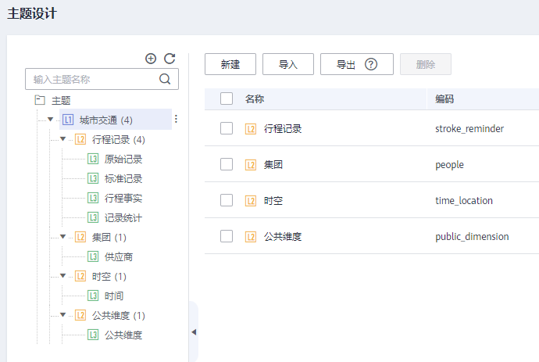Image resolution: width=539 pixels, height=362 pixels.
Task: Check the 行程记录 row checkbox
Action: (227, 129)
